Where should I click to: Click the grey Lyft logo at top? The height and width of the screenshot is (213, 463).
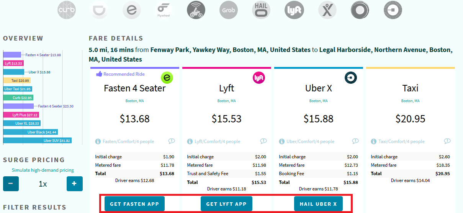[x=294, y=10]
